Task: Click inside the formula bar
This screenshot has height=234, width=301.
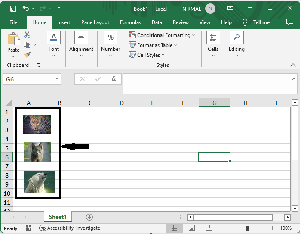Action: point(207,84)
